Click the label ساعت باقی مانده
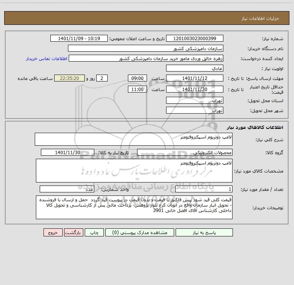The image size is (294, 285). (35, 78)
